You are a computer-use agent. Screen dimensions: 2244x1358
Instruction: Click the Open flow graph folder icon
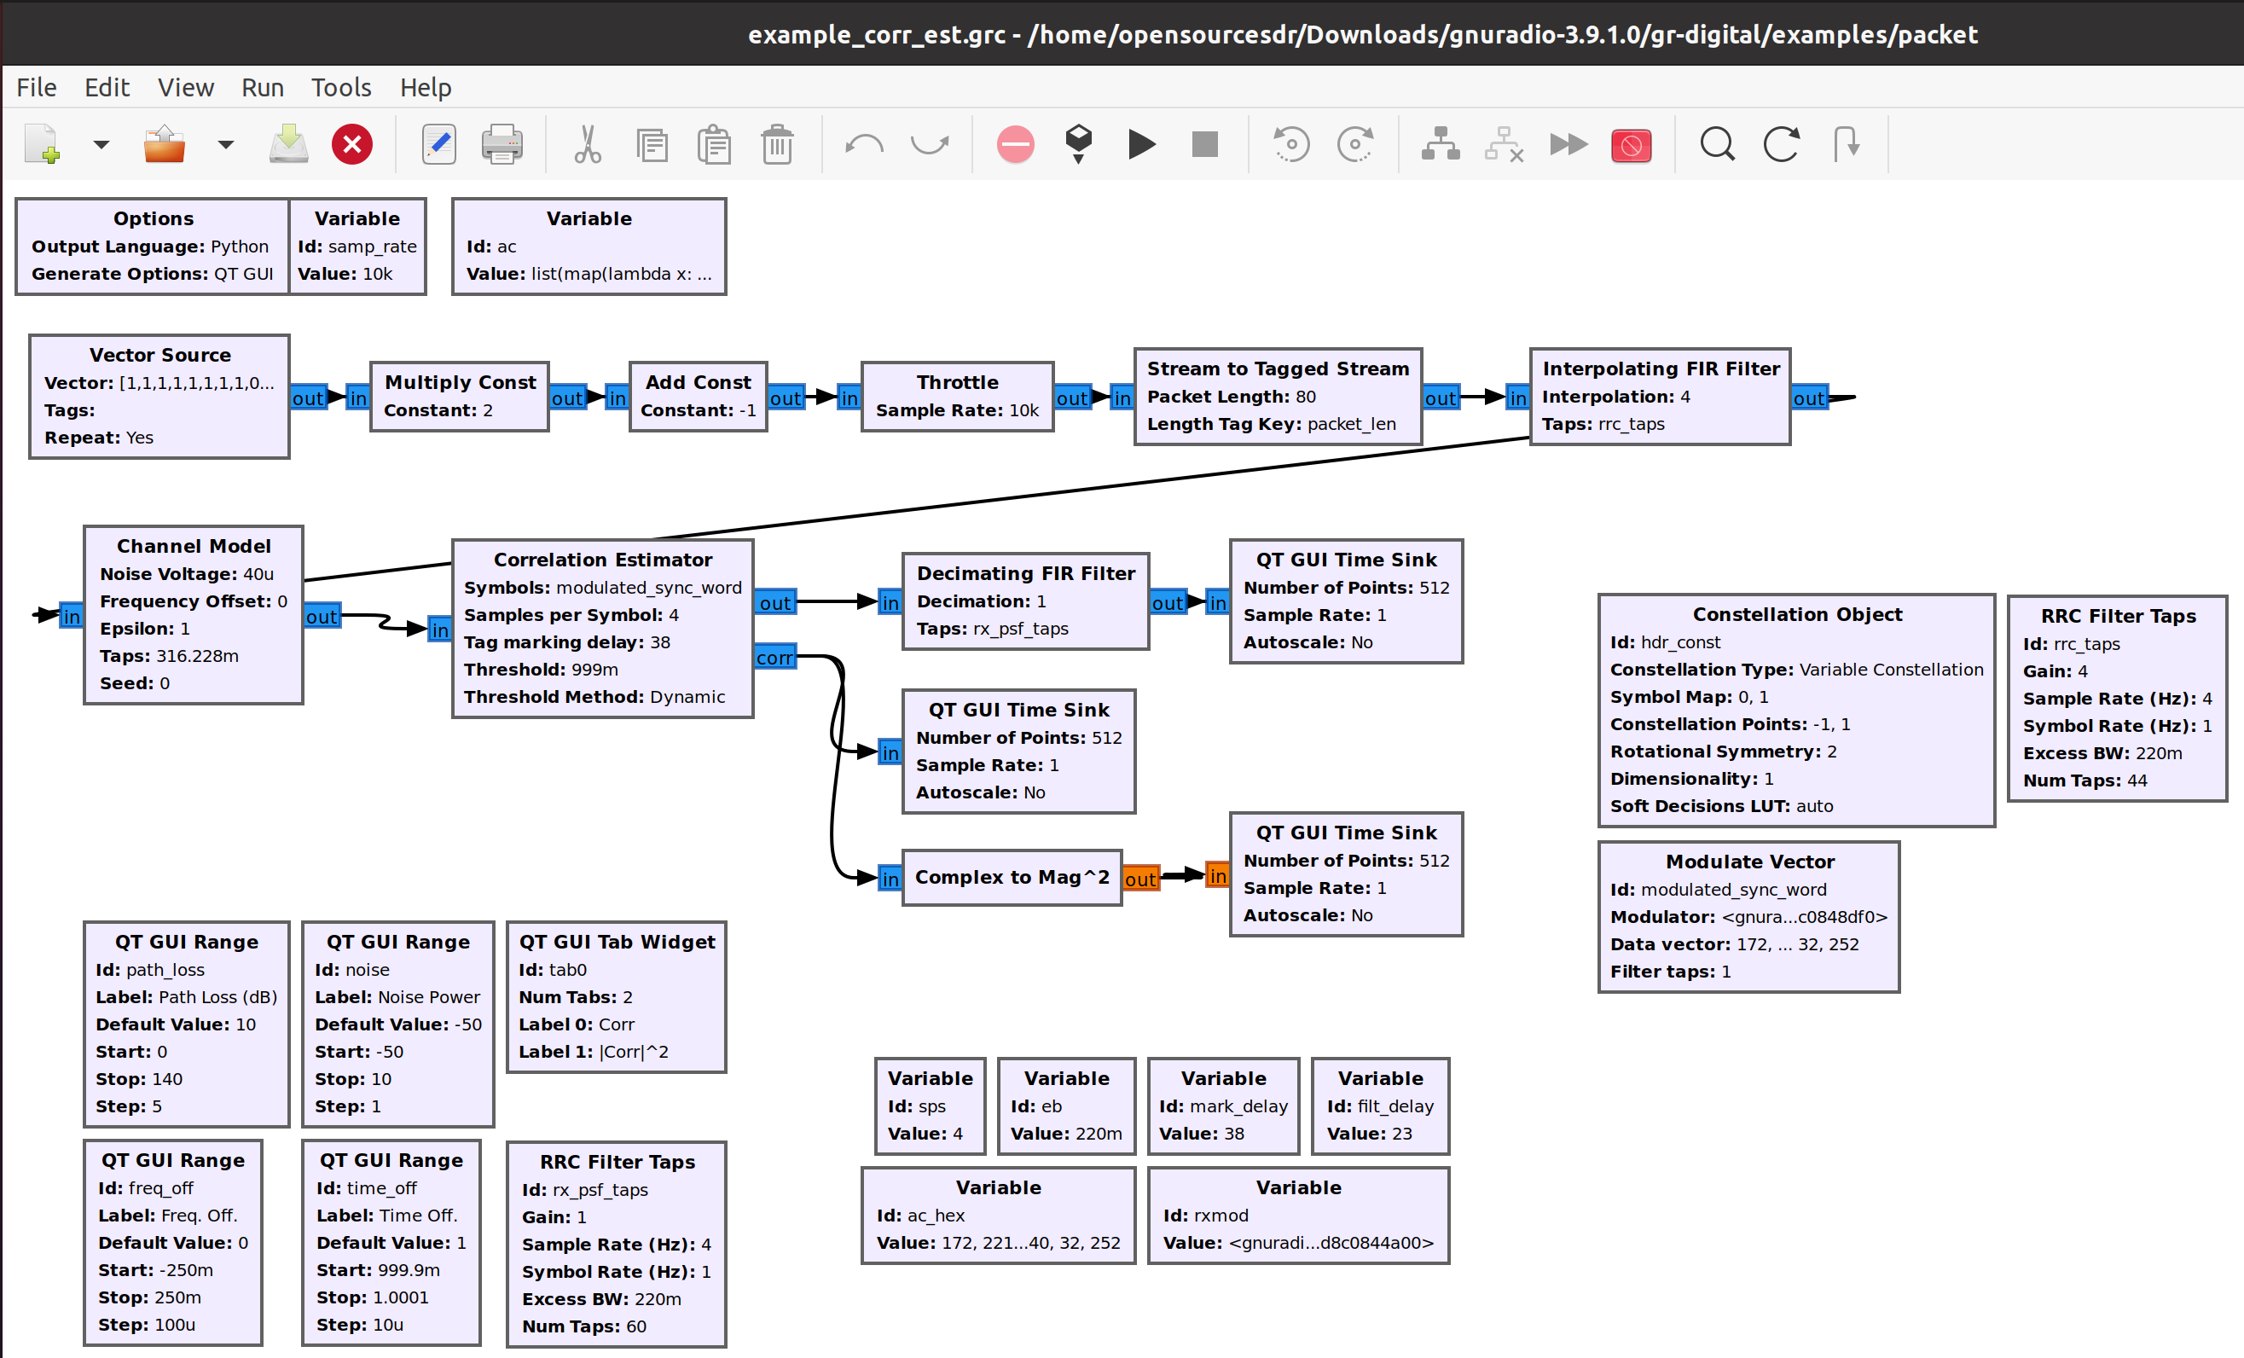165,144
